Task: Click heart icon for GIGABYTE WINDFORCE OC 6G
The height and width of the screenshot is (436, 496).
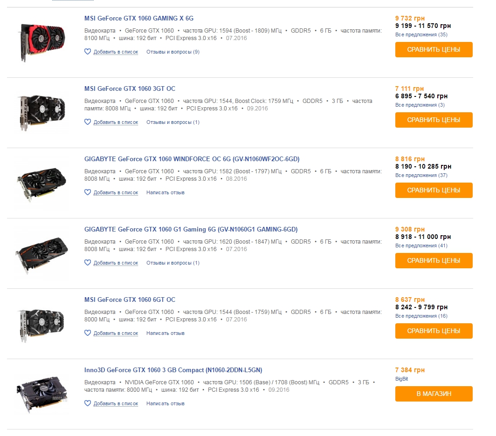Action: coord(87,192)
